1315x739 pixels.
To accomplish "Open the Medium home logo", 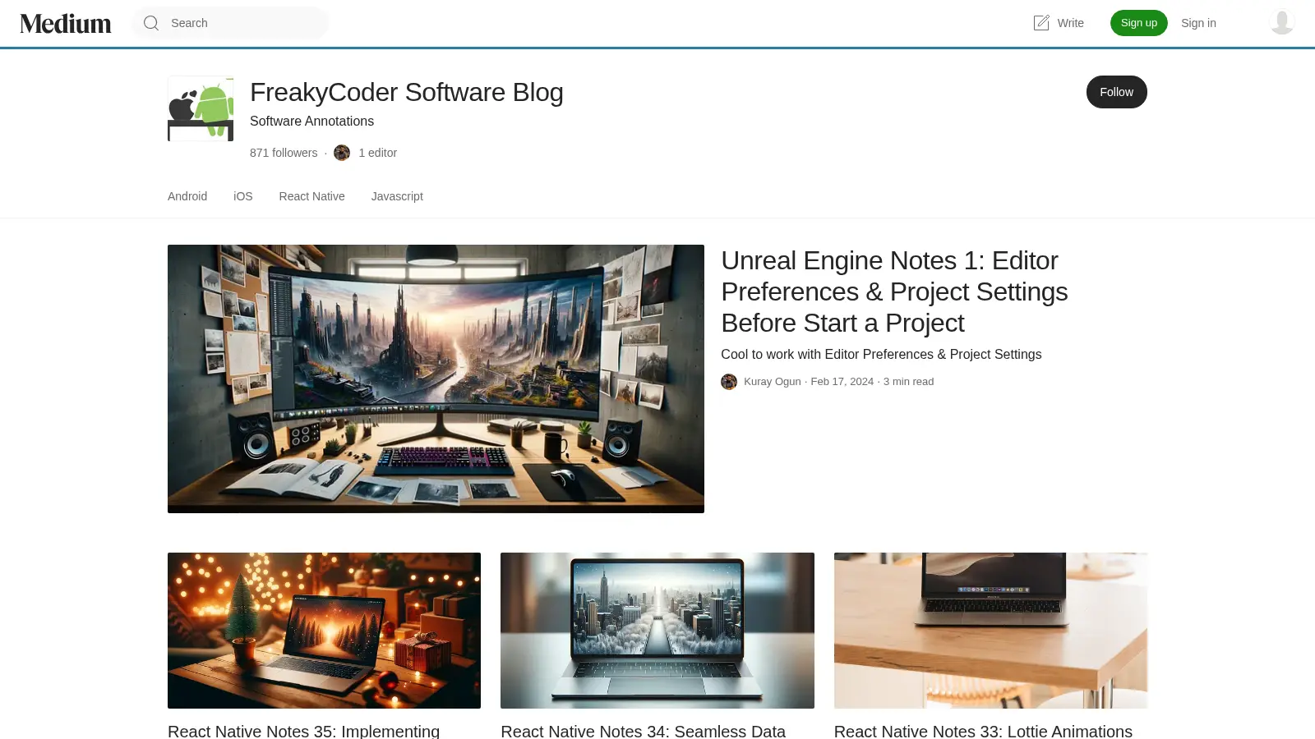I will pos(66,23).
